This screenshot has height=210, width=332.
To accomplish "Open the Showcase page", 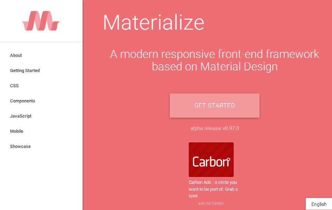I will [20, 146].
